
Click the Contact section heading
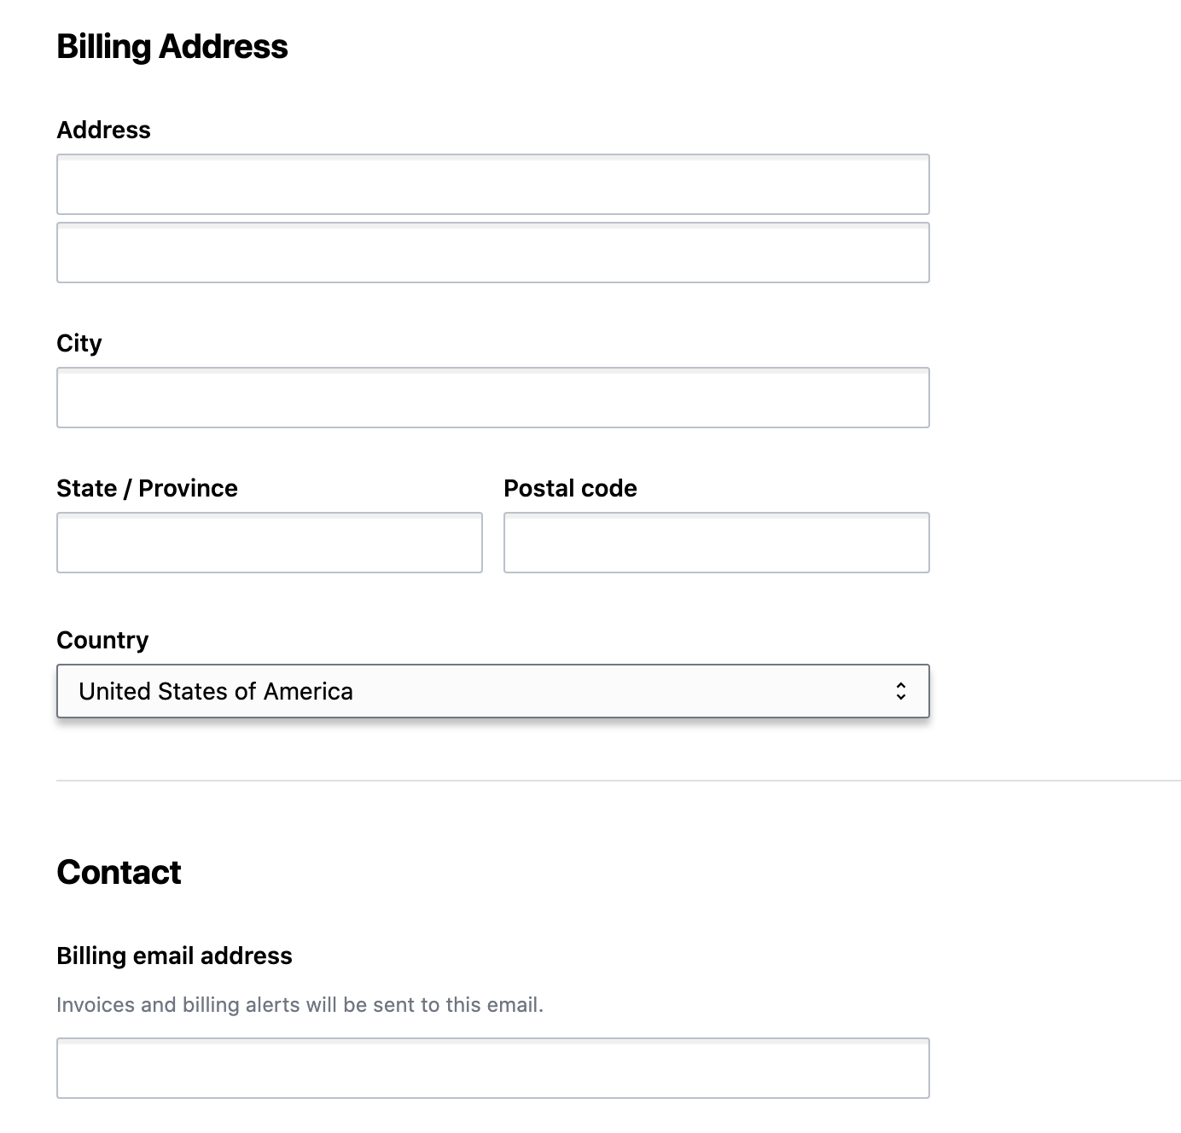point(119,872)
